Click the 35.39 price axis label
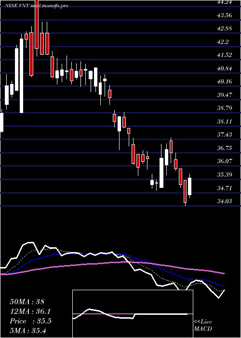The image size is (241, 338). click(225, 175)
